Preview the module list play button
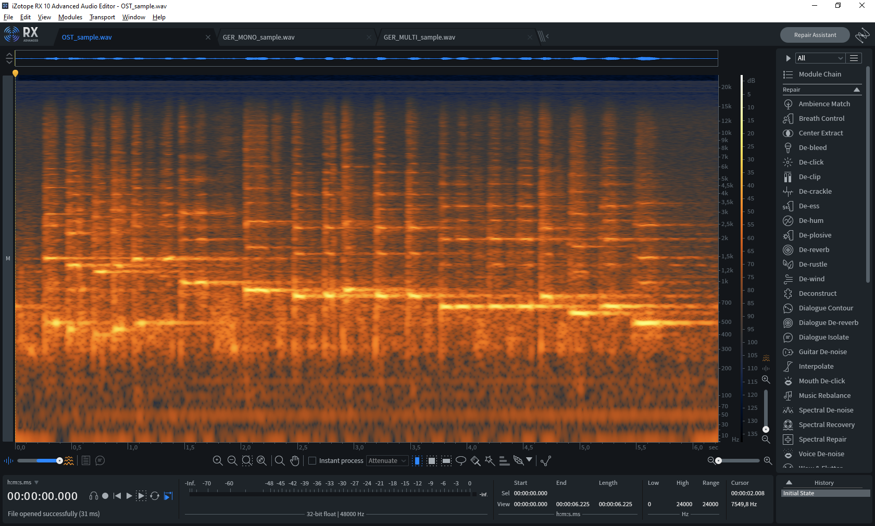 point(788,58)
